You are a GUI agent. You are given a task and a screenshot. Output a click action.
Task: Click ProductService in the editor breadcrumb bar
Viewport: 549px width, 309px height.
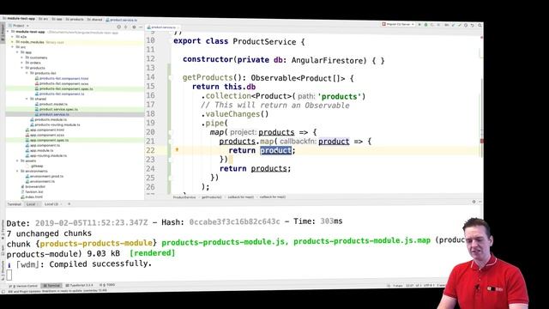click(x=184, y=197)
